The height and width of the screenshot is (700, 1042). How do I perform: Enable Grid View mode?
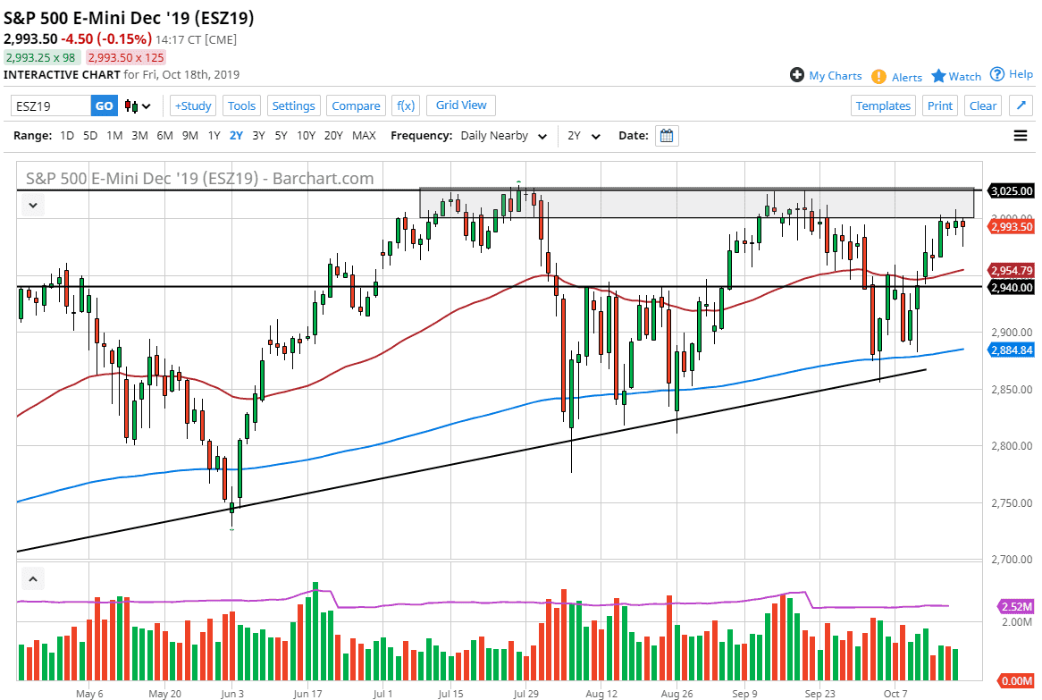(x=460, y=105)
